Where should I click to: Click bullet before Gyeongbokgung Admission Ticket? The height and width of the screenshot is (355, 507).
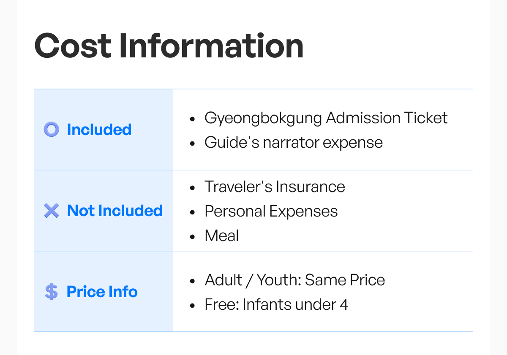pos(193,119)
